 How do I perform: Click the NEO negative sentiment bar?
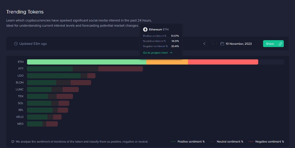[52, 124]
